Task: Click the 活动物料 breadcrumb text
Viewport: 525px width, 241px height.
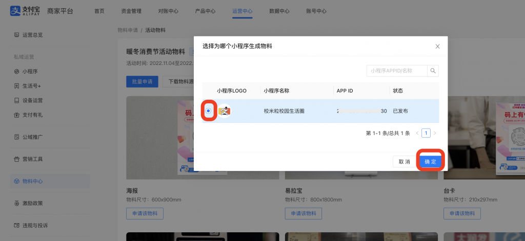Action: (155, 30)
